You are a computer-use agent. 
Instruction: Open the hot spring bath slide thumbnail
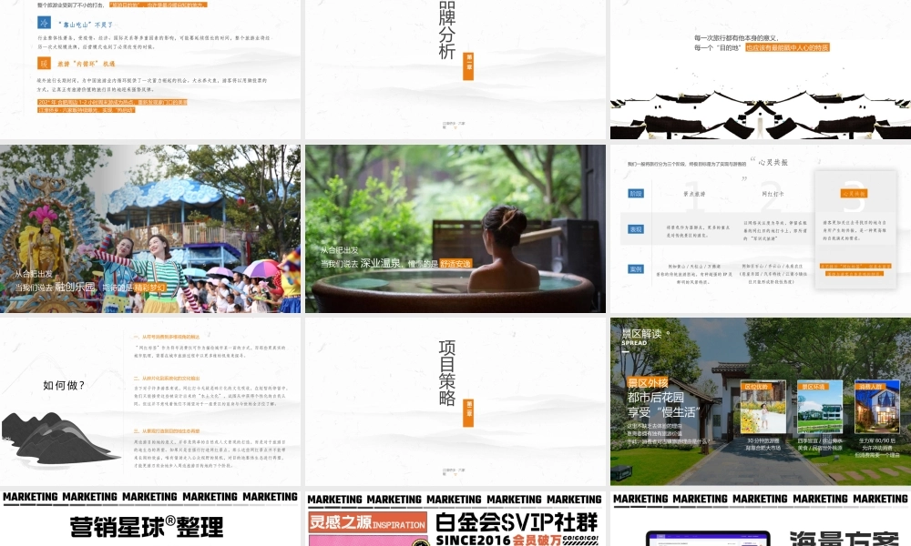click(455, 229)
